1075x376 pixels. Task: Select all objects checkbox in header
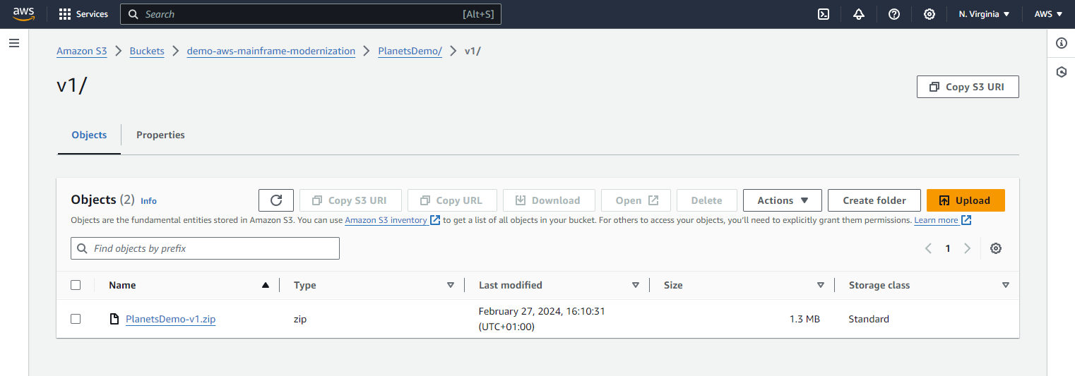click(76, 285)
